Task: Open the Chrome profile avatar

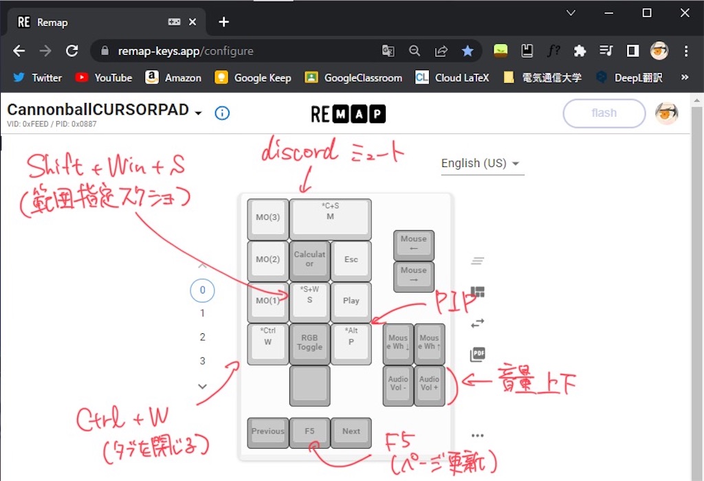Action: (x=659, y=51)
